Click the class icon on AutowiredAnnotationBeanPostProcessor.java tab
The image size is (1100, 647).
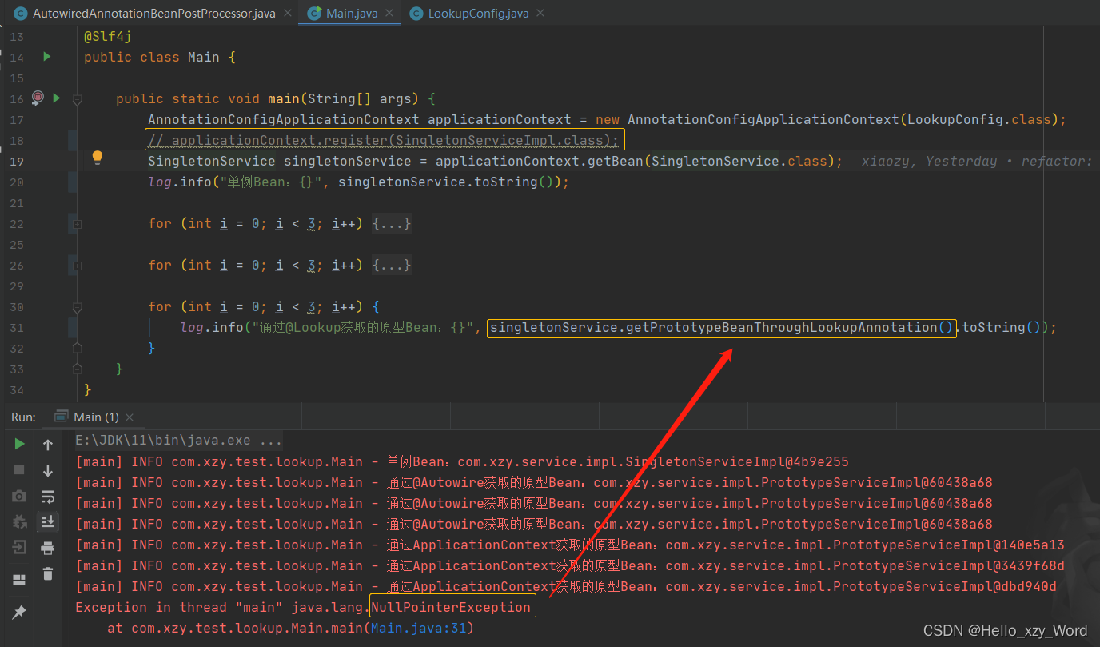click(x=20, y=14)
